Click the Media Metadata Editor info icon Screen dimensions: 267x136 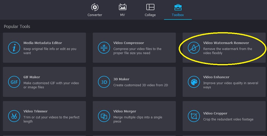point(14,48)
